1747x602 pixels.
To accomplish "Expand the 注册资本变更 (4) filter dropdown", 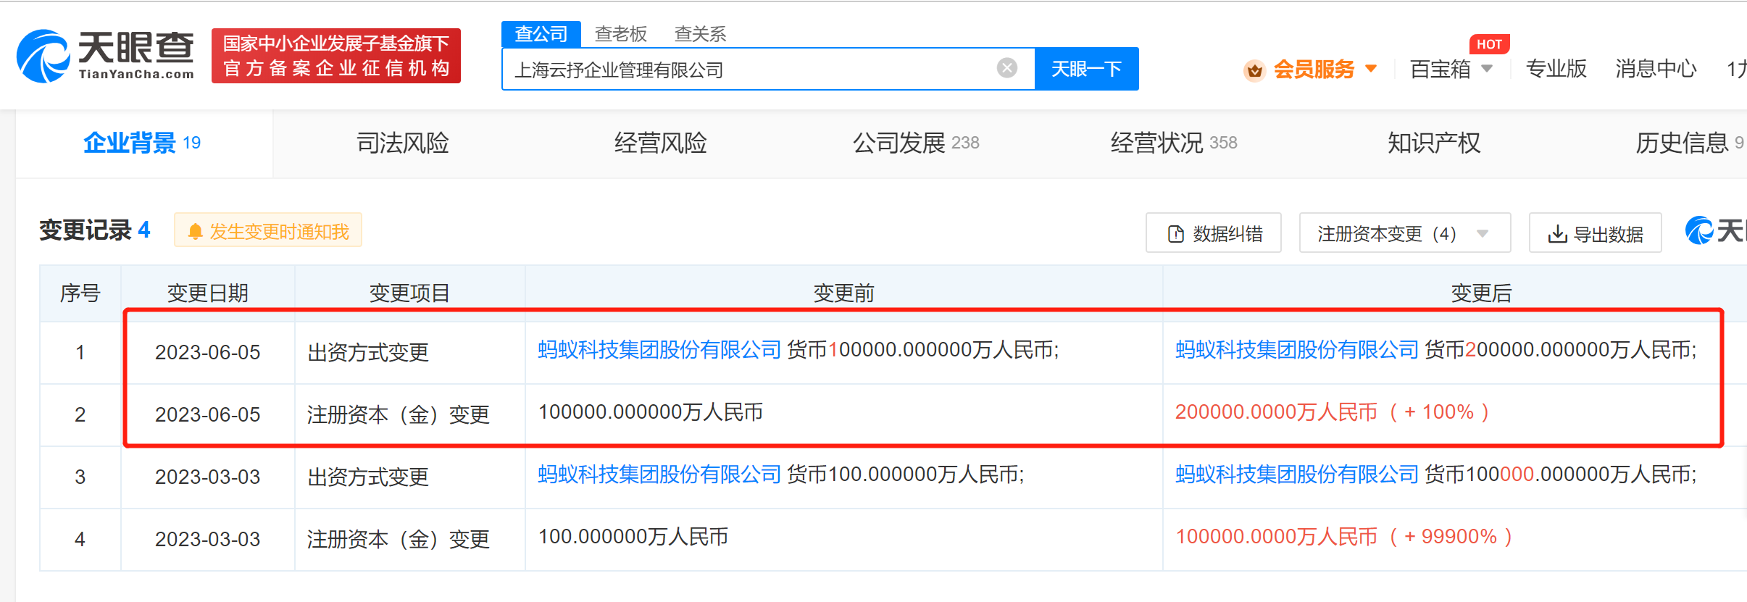I will pos(1405,233).
